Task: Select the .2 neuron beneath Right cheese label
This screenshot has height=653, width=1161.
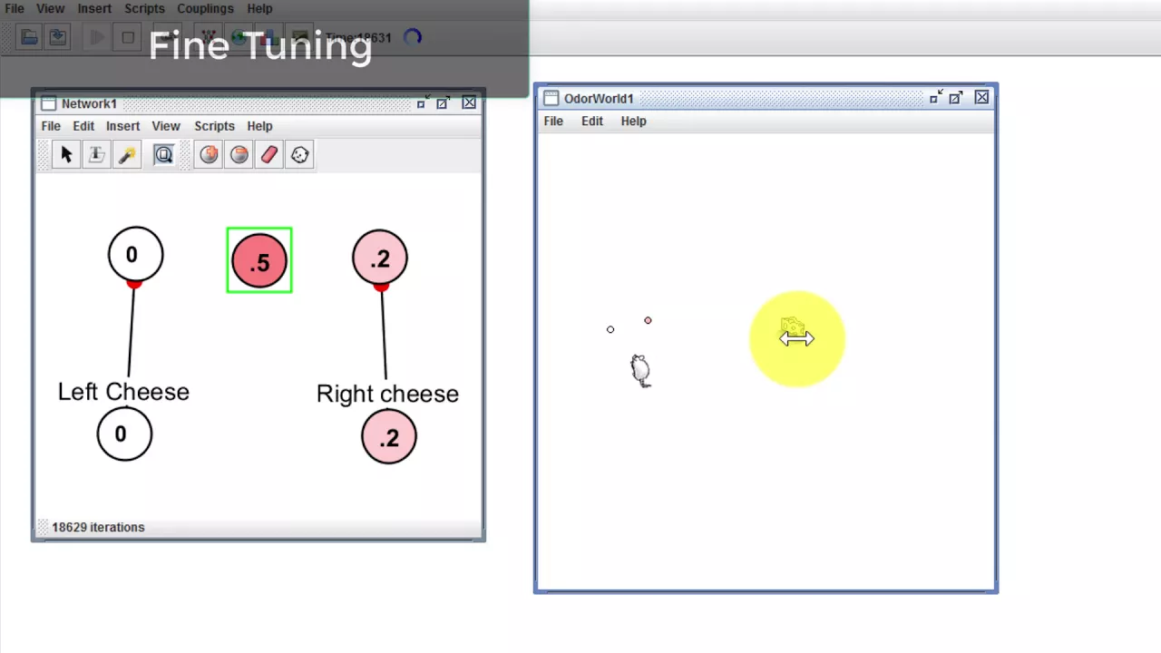Action: [x=389, y=436]
